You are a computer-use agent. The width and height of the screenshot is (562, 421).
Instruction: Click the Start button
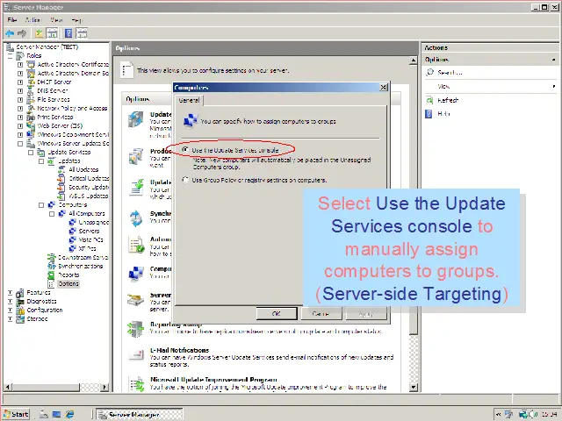pos(17,414)
